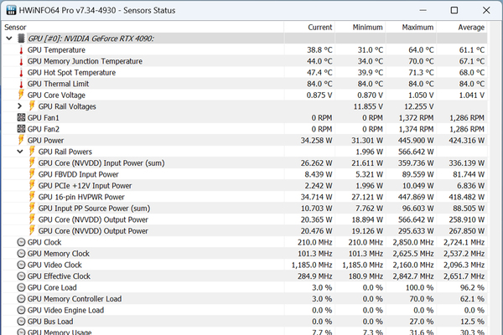The width and height of the screenshot is (503, 335).
Task: Collapse the GPU Rail Powers group
Action: point(20,152)
